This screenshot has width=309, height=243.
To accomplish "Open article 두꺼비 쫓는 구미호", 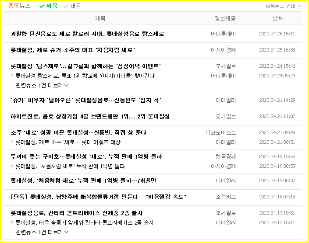I will pyautogui.click(x=86, y=157).
